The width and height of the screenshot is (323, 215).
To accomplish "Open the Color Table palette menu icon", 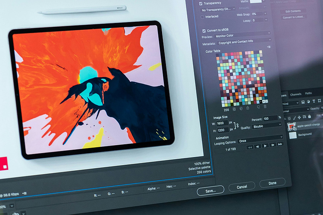I will 269,47.
